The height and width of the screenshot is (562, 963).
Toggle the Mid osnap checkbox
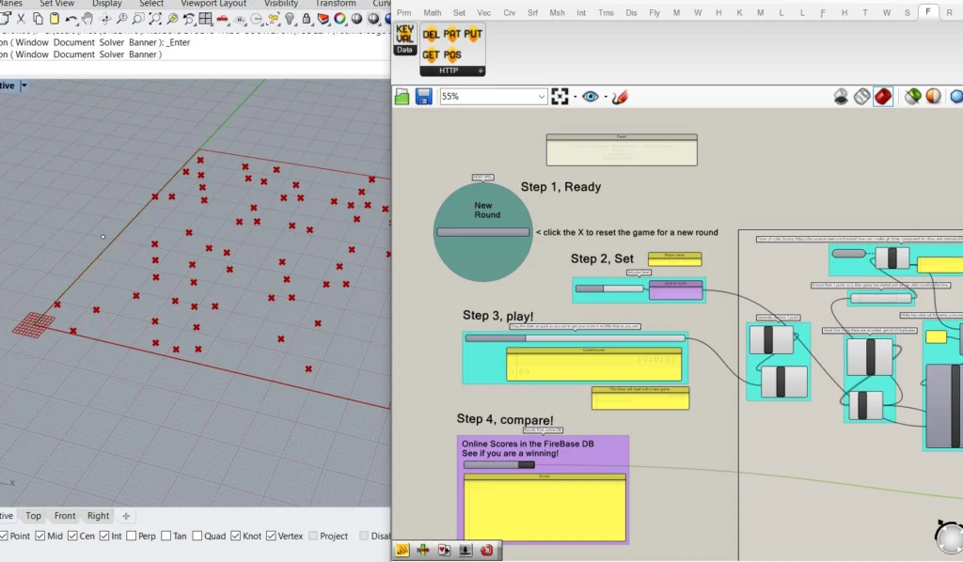(x=39, y=536)
